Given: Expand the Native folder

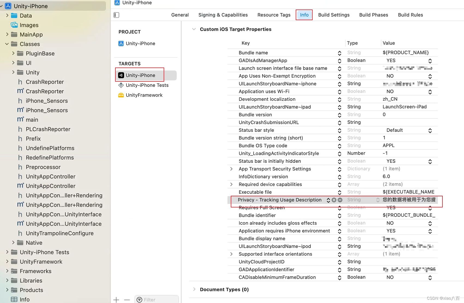Looking at the screenshot, I should [x=13, y=243].
